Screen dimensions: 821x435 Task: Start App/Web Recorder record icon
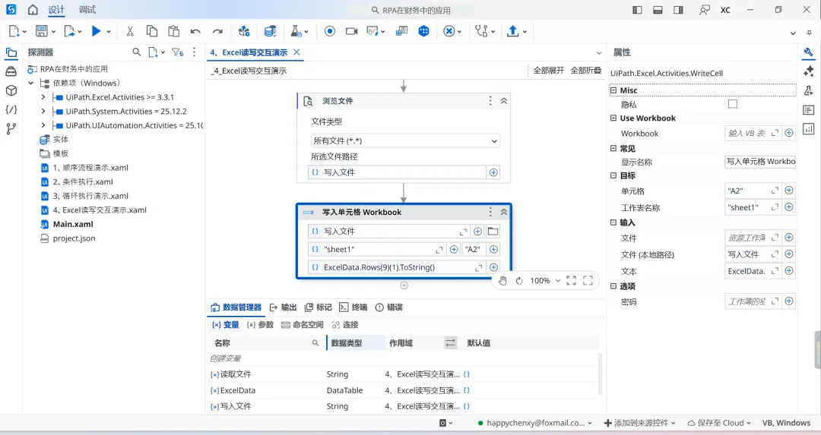(x=329, y=31)
